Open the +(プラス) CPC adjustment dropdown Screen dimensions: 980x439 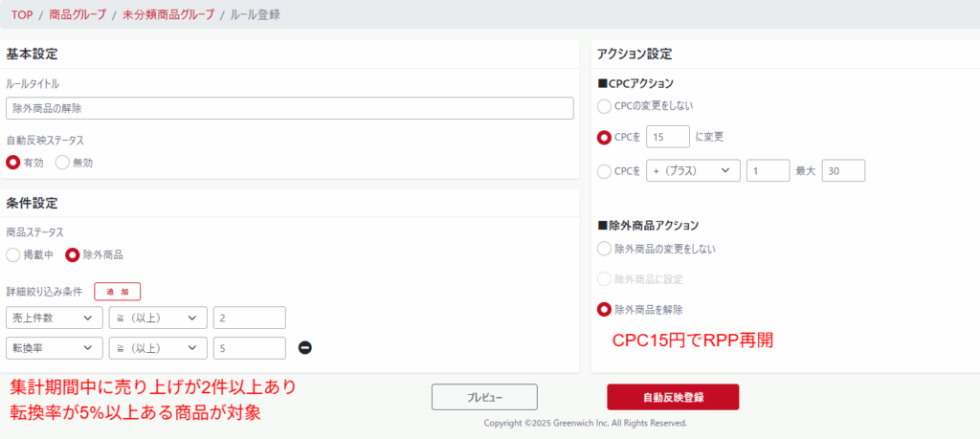pos(693,171)
